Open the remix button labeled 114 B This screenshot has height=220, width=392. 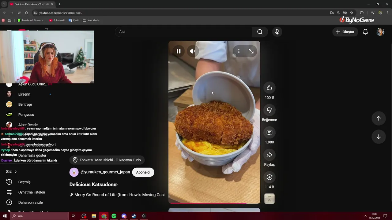click(269, 177)
